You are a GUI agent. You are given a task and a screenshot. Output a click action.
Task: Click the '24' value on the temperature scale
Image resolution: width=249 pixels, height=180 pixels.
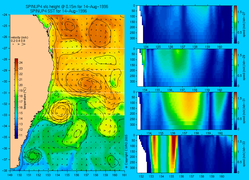click(21, 63)
